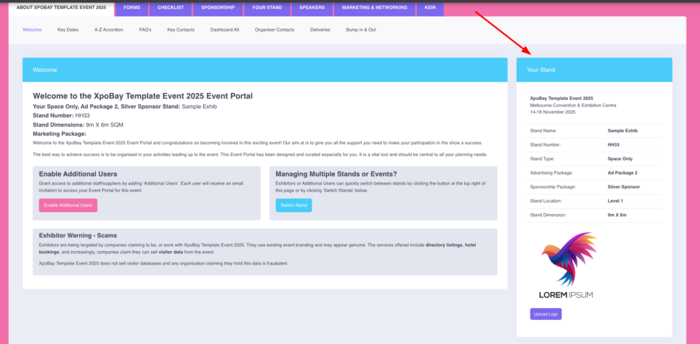Click the Enable Additional Users button

click(68, 205)
